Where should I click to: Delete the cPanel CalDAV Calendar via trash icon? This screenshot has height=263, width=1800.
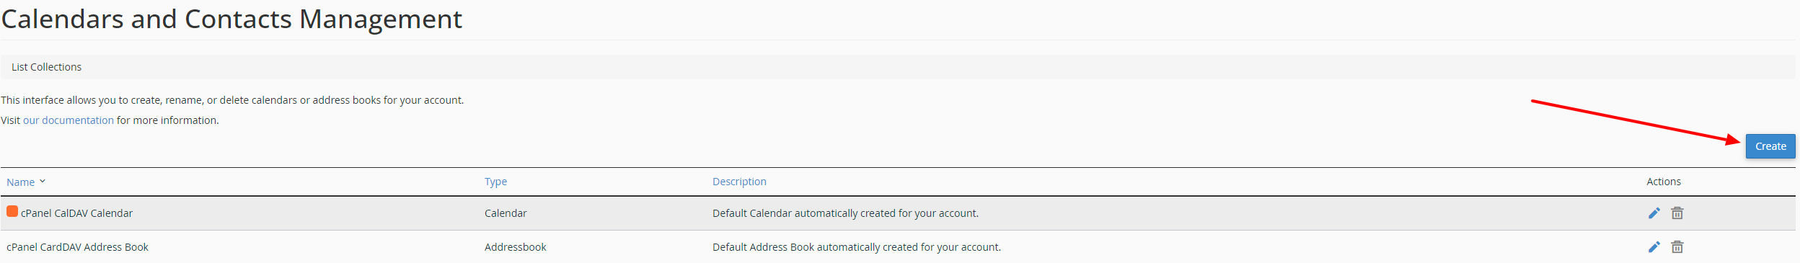pyautogui.click(x=1677, y=213)
